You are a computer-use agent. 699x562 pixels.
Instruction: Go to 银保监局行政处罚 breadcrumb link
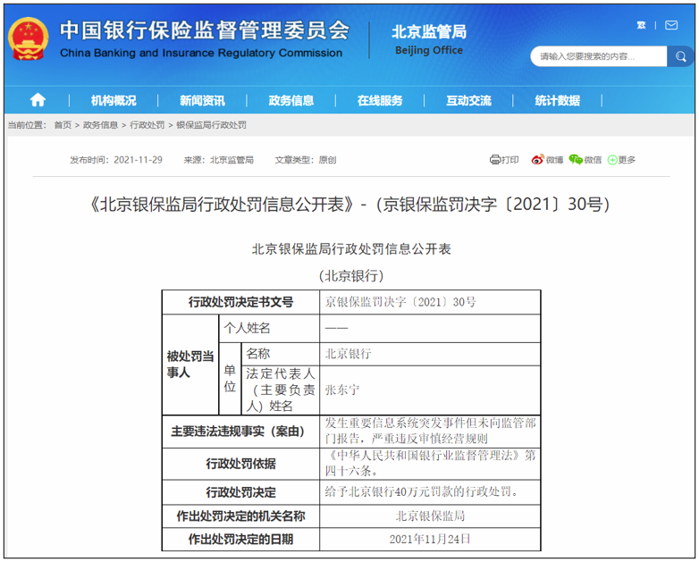pos(211,125)
